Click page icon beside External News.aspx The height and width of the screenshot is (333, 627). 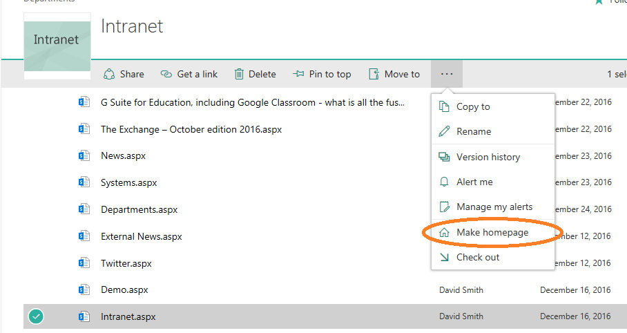coord(84,236)
